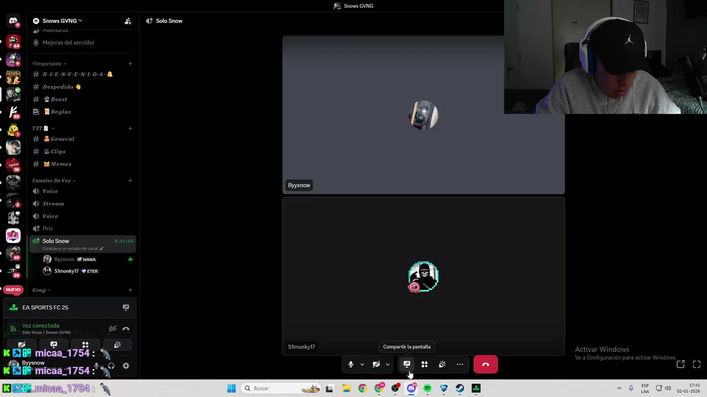The image size is (707, 397).
Task: Focus the S1monky17 video tile
Action: coord(424,276)
